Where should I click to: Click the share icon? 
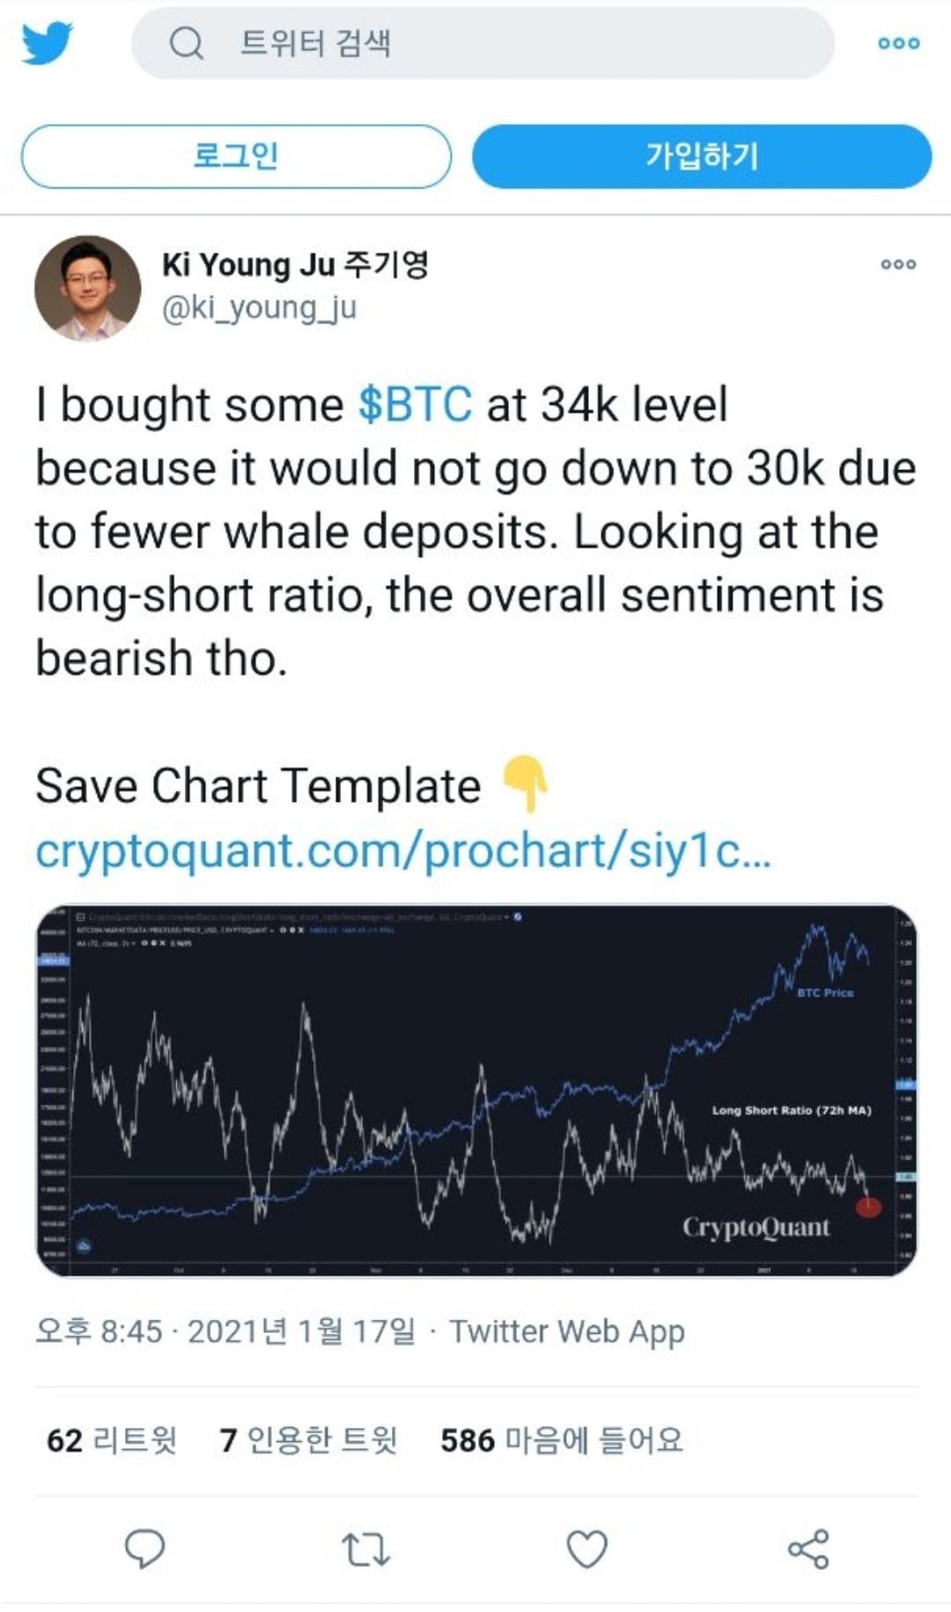[x=807, y=1549]
